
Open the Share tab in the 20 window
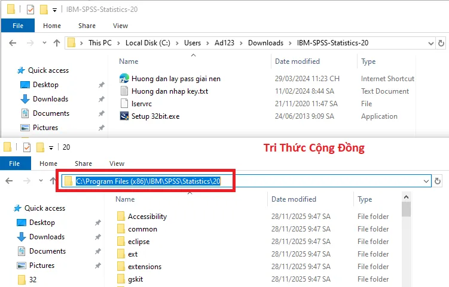(83, 163)
